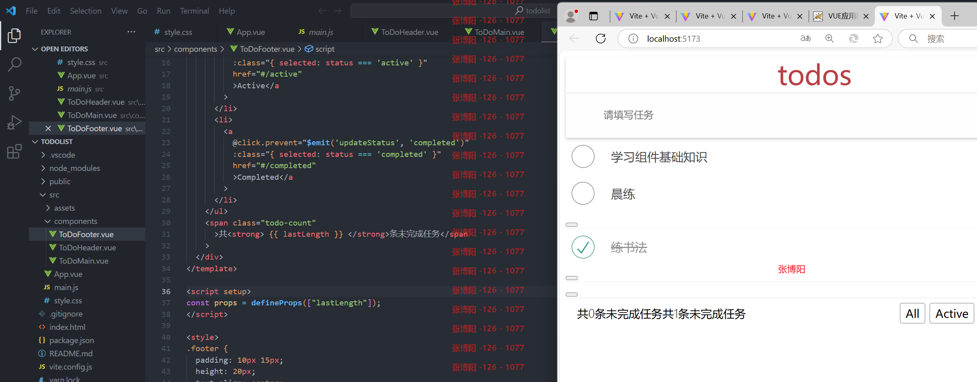Focus the 请填写任务 todo input
Image resolution: width=977 pixels, height=382 pixels.
(771, 115)
